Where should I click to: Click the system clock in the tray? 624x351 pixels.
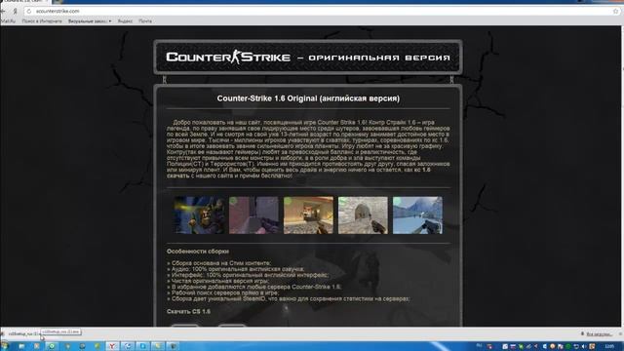pyautogui.click(x=608, y=346)
